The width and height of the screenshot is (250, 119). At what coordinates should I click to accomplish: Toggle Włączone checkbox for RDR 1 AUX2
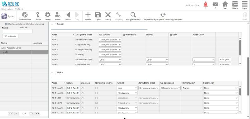point(82,93)
